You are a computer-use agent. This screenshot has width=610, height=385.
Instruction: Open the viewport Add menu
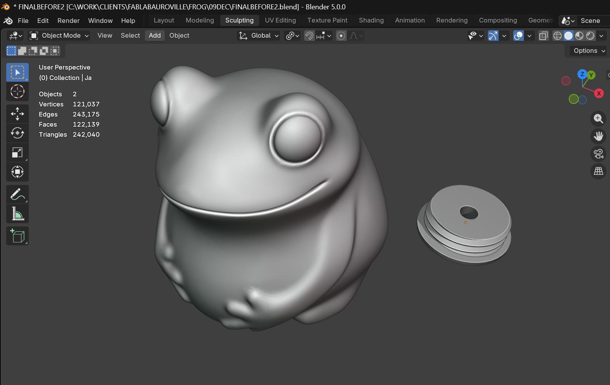click(155, 35)
